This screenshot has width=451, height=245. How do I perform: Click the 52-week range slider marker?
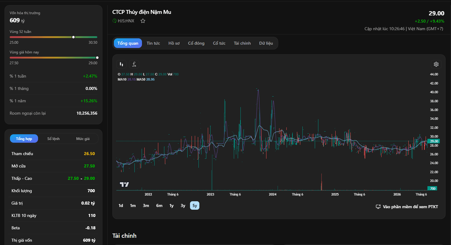pos(73,37)
